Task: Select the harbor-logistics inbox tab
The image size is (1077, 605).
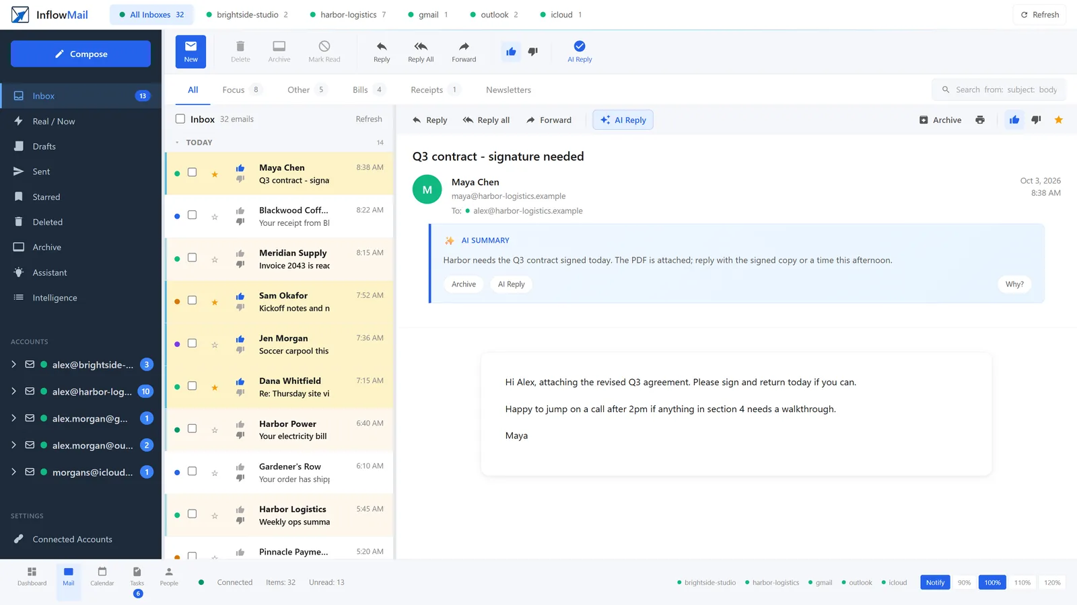Action: [347, 15]
